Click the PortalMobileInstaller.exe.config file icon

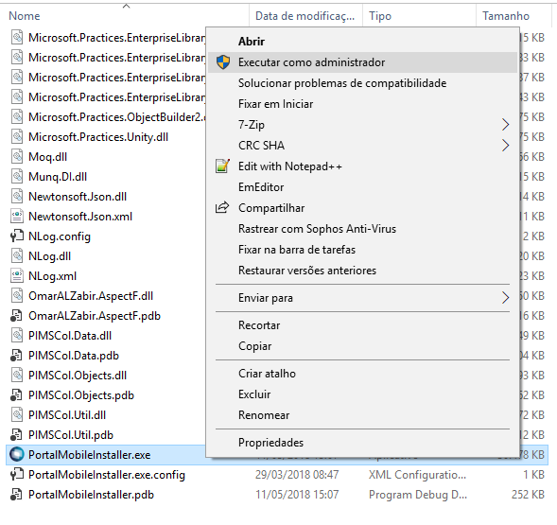click(x=17, y=475)
